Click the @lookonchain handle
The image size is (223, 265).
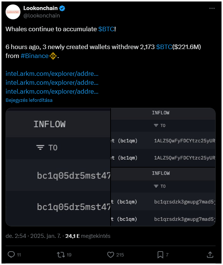pyautogui.click(x=42, y=16)
